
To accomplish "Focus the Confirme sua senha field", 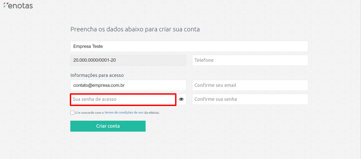I will point(250,99).
